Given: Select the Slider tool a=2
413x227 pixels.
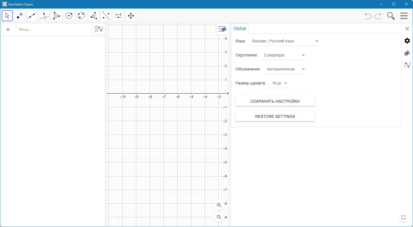Looking at the screenshot, I should pos(118,16).
